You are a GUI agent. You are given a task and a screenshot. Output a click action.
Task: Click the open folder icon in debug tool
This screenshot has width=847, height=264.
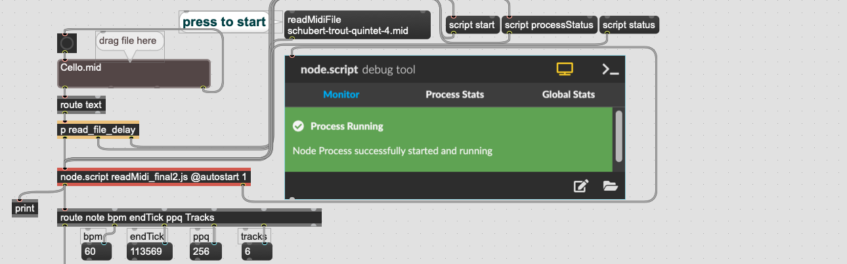click(x=611, y=186)
